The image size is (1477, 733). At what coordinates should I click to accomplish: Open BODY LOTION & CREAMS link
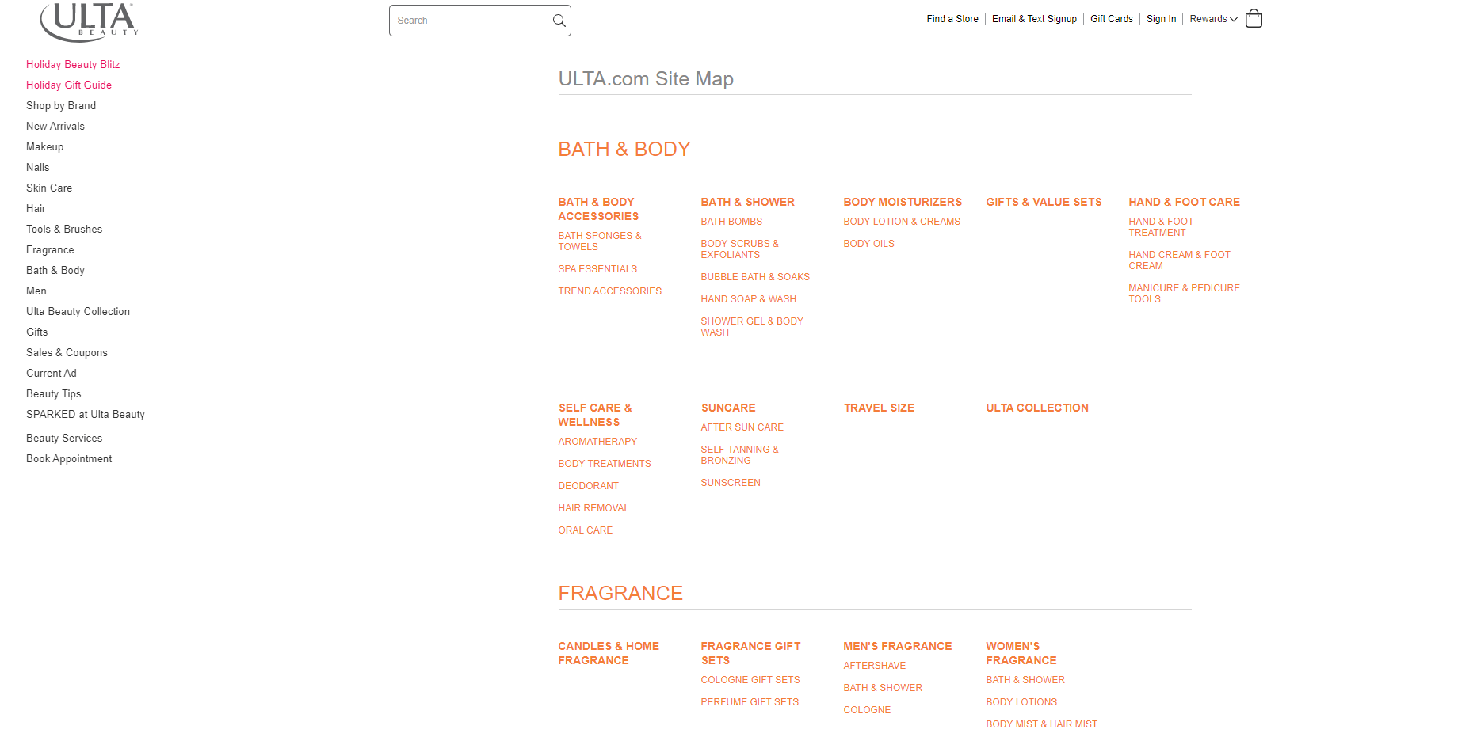[x=902, y=222]
